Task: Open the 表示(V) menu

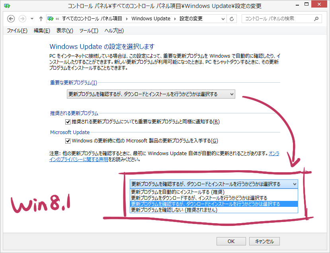Action: tap(64, 31)
